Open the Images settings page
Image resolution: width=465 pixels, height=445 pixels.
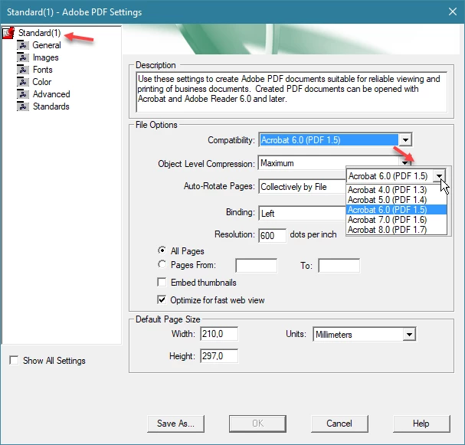click(x=46, y=57)
